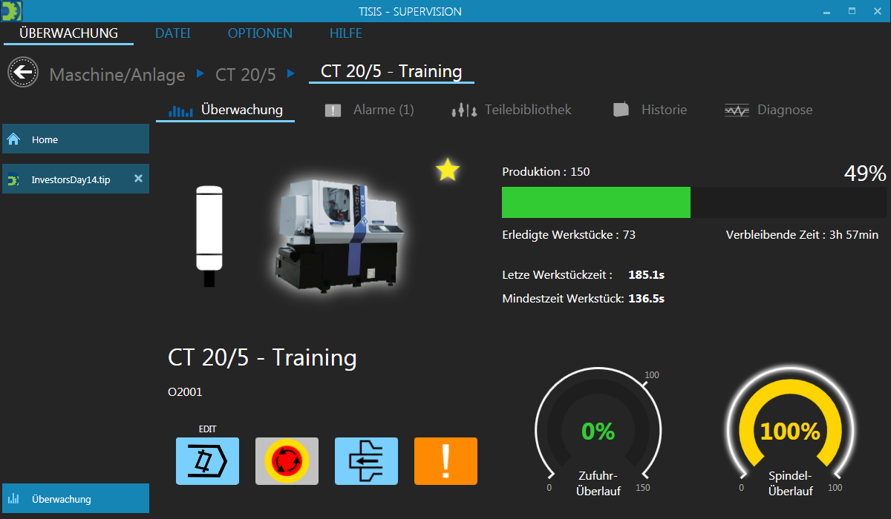891x519 pixels.
Task: Open the Alarme (1) tab
Action: (x=369, y=110)
